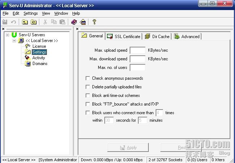
Task: Open the File menu
Action: tap(5, 13)
